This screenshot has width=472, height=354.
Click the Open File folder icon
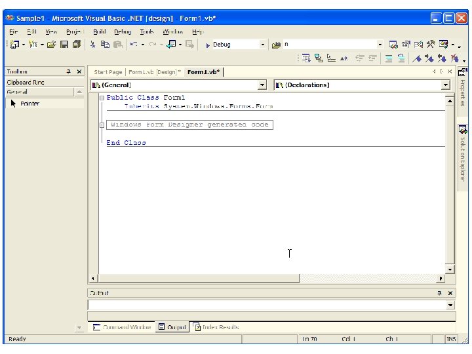pos(52,45)
